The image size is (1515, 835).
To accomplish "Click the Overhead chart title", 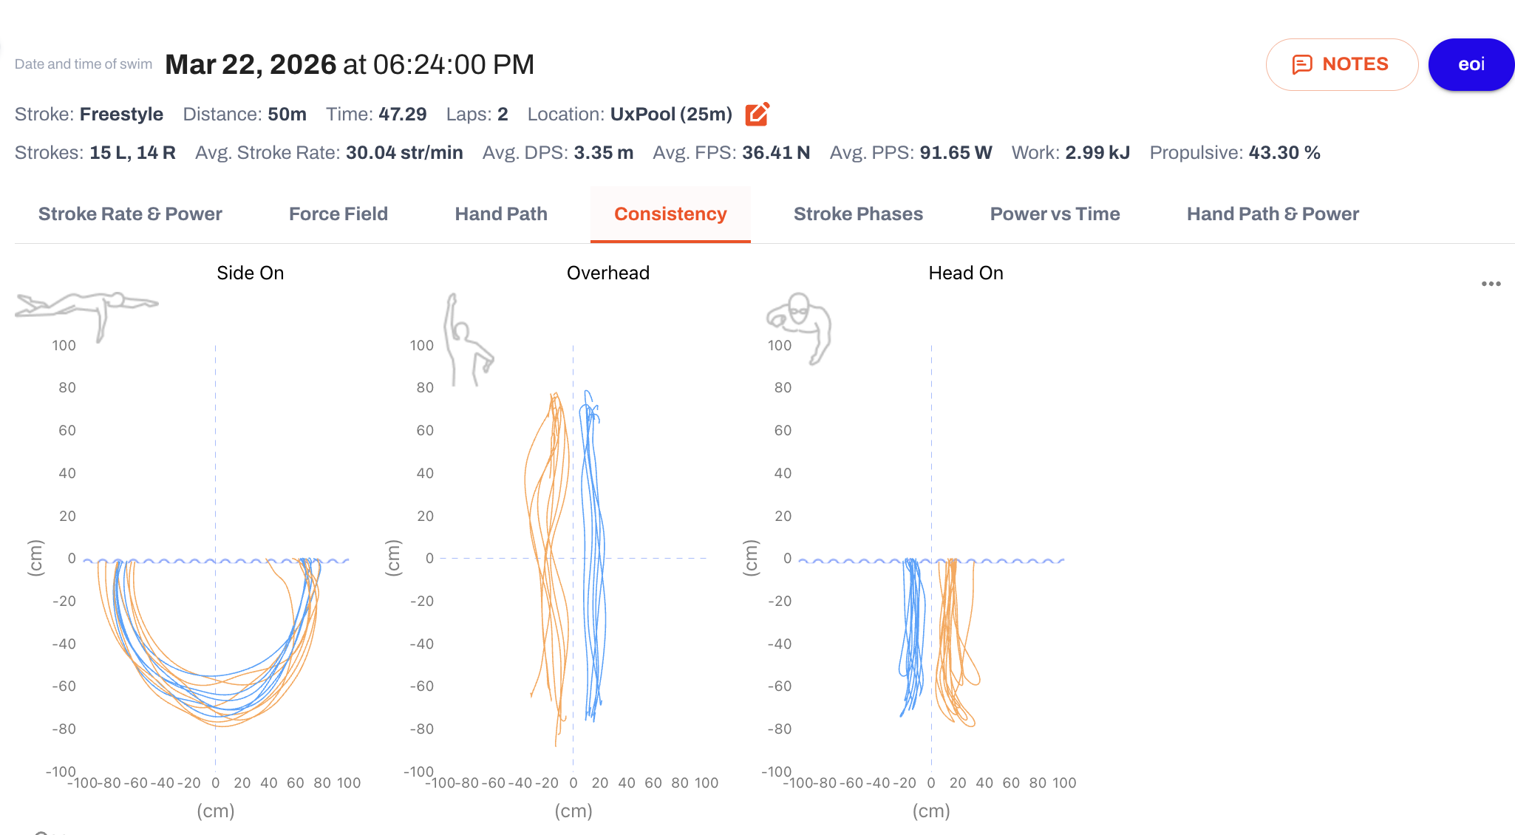I will [607, 273].
